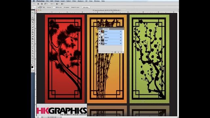This screenshot has height=118, width=210.
Task: Open the Window menu
Action: pyautogui.click(x=97, y=1)
